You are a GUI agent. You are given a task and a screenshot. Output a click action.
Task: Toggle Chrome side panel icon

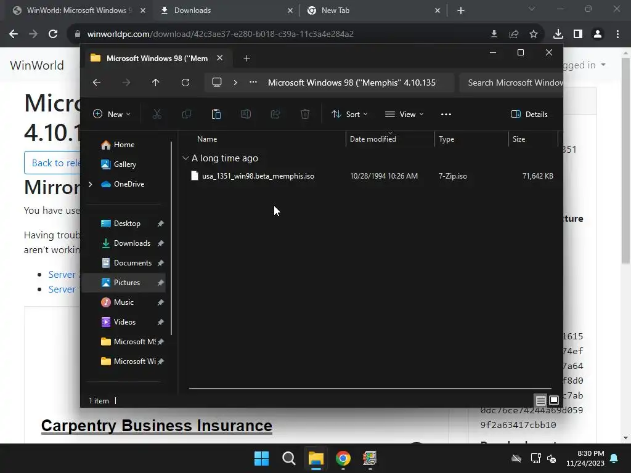(578, 34)
